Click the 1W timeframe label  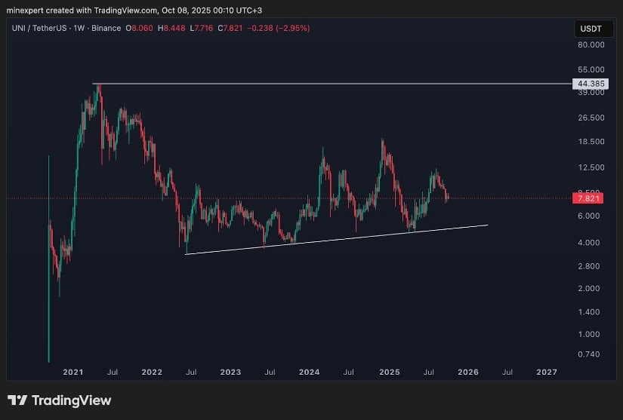[x=79, y=28]
